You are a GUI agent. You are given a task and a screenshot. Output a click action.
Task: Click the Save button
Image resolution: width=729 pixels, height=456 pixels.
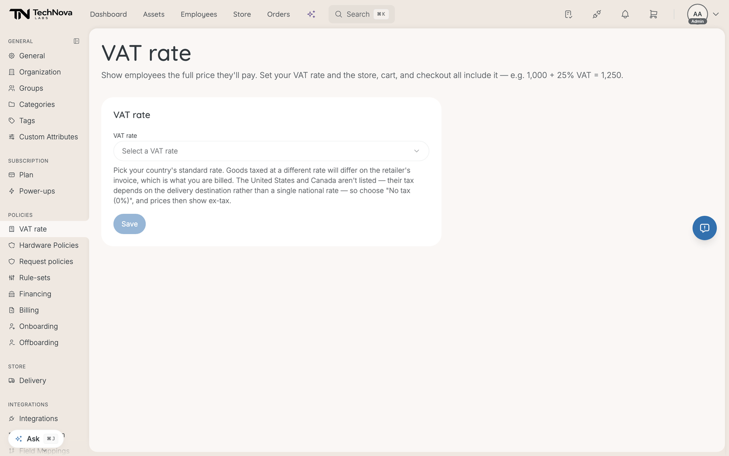130,224
